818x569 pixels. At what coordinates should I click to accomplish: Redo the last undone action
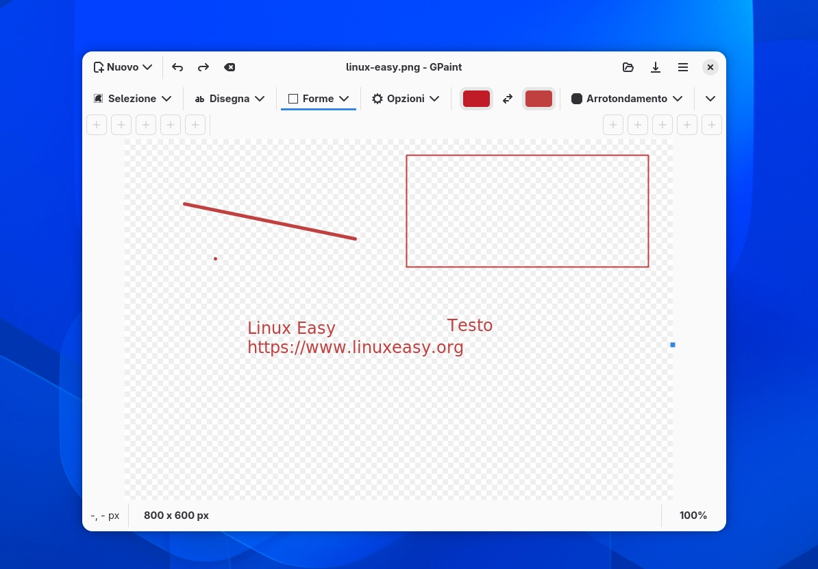pos(203,67)
